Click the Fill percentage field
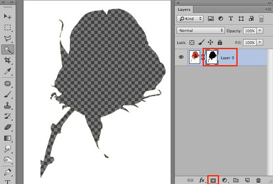Screen dimensions: 273x184 coord(249,42)
